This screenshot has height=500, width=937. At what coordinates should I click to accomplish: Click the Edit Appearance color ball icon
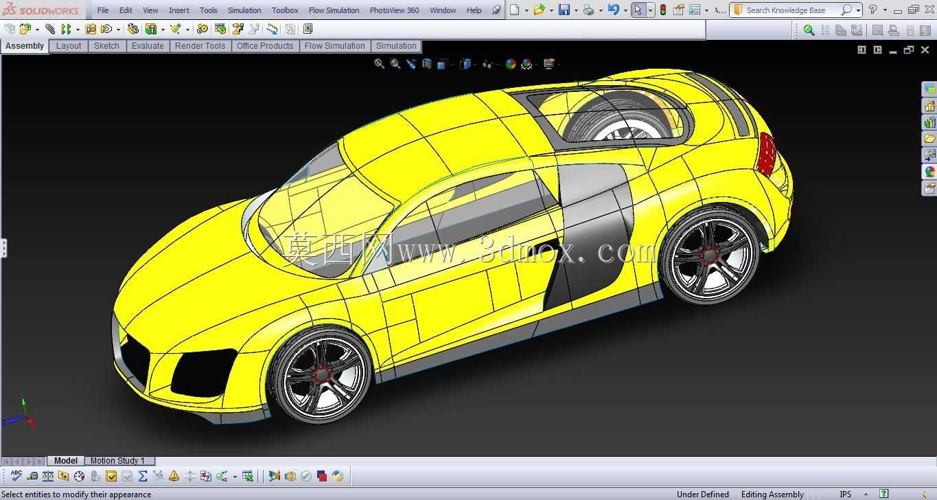[x=510, y=63]
